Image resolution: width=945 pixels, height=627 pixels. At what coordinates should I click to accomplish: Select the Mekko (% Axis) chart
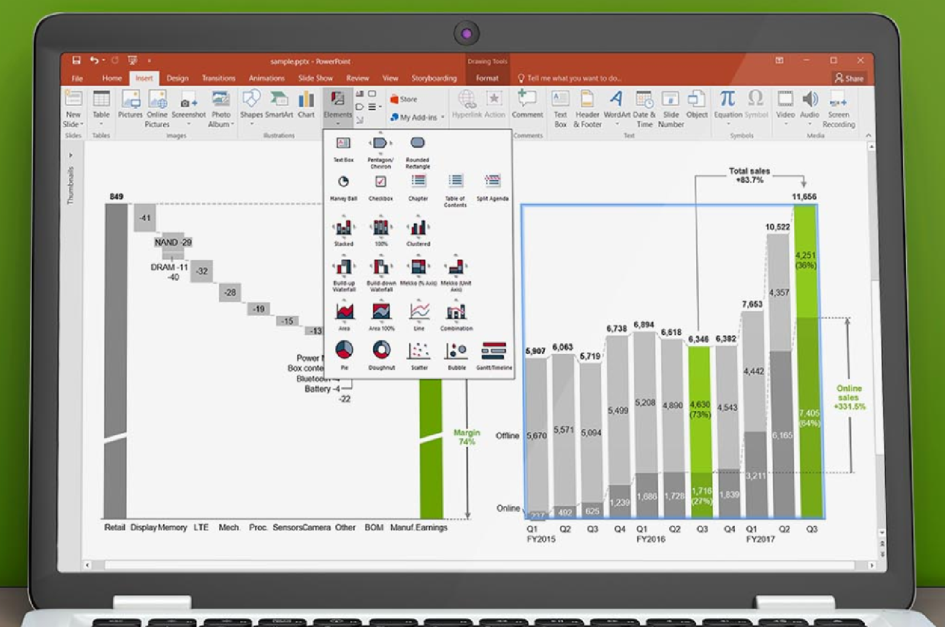[418, 268]
